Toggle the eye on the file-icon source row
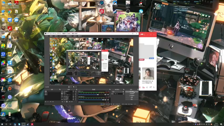 pyautogui.click(x=73, y=98)
